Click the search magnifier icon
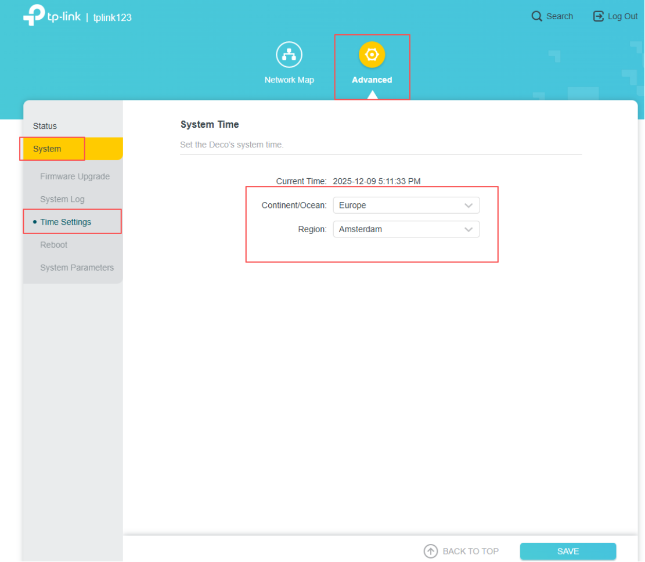Image resolution: width=645 pixels, height=562 pixels. [536, 16]
